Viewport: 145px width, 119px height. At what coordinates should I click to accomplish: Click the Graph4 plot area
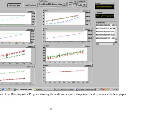[x=66, y=36]
